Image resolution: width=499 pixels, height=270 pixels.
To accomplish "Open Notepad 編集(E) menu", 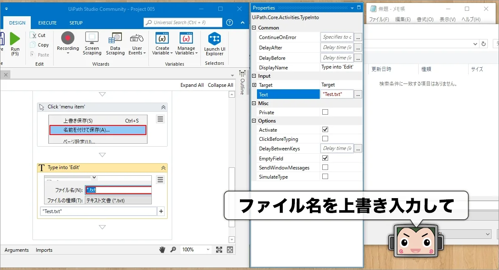I will pos(403,20).
